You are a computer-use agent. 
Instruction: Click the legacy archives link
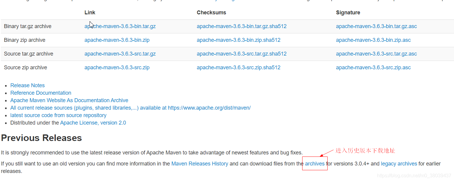399,164
